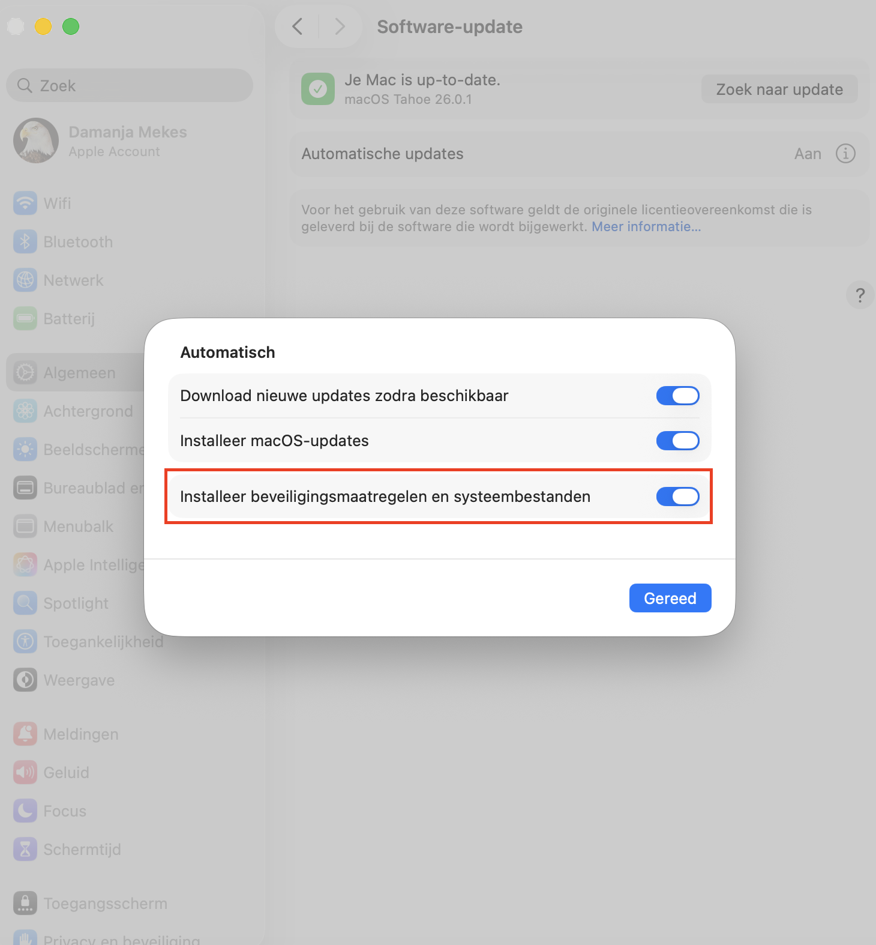
Task: Open the help question mark button
Action: point(860,295)
